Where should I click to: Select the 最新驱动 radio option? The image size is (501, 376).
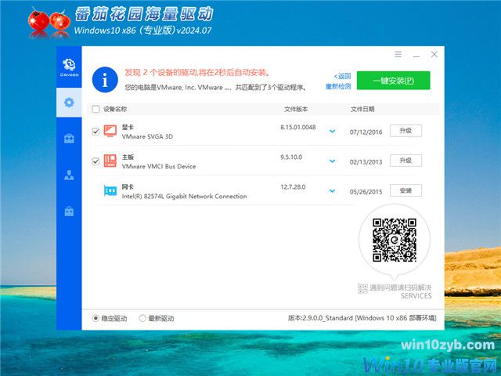click(x=142, y=318)
